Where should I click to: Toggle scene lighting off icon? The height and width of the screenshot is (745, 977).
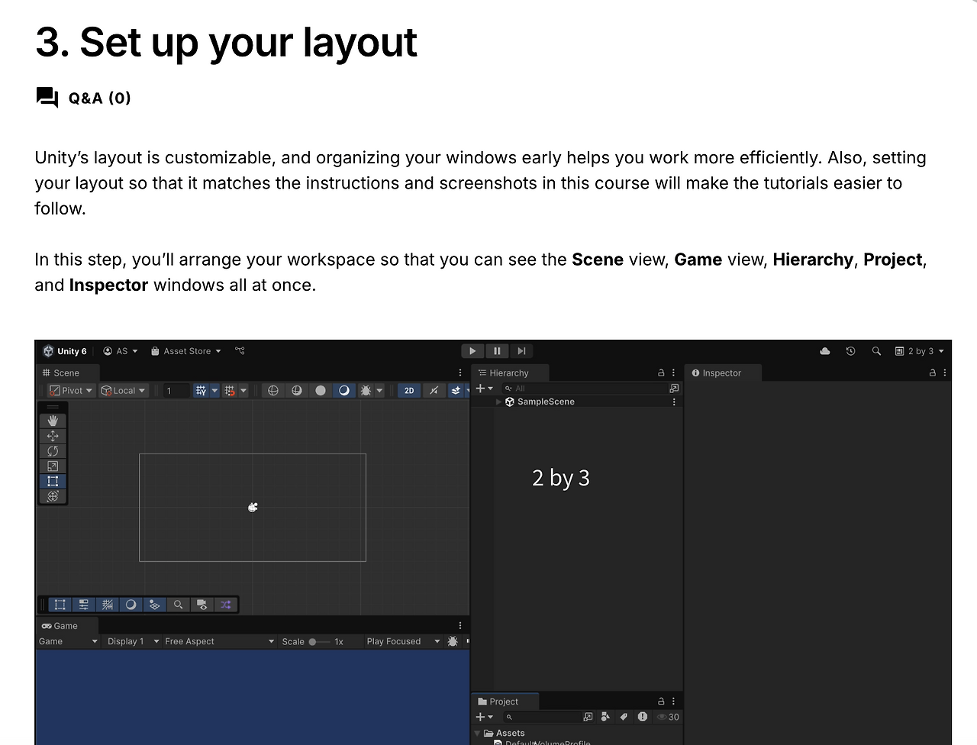click(434, 390)
